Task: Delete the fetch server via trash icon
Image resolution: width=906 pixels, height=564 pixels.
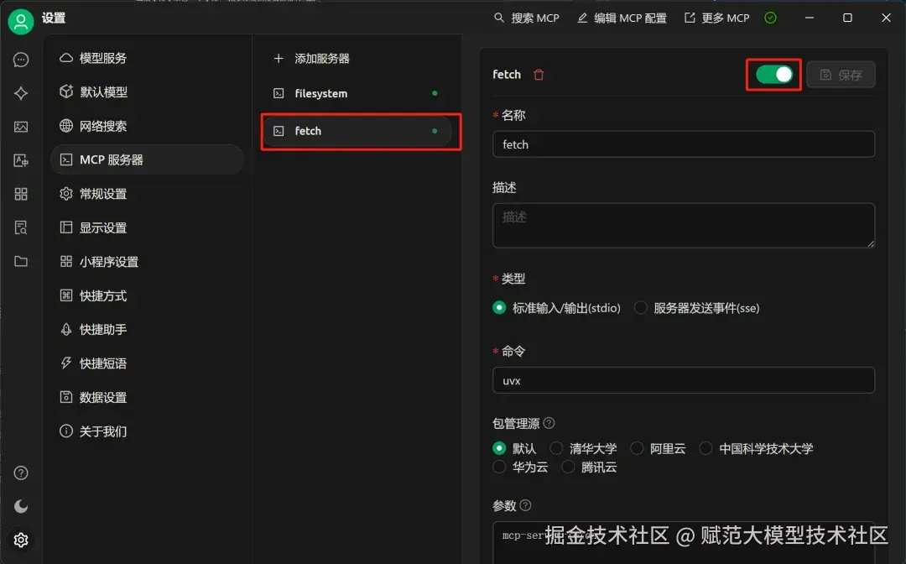Action: pos(538,74)
